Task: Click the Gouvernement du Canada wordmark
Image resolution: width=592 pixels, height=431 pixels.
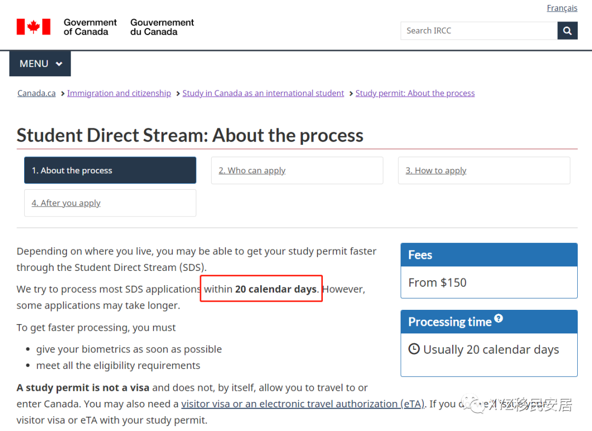Action: tap(162, 27)
